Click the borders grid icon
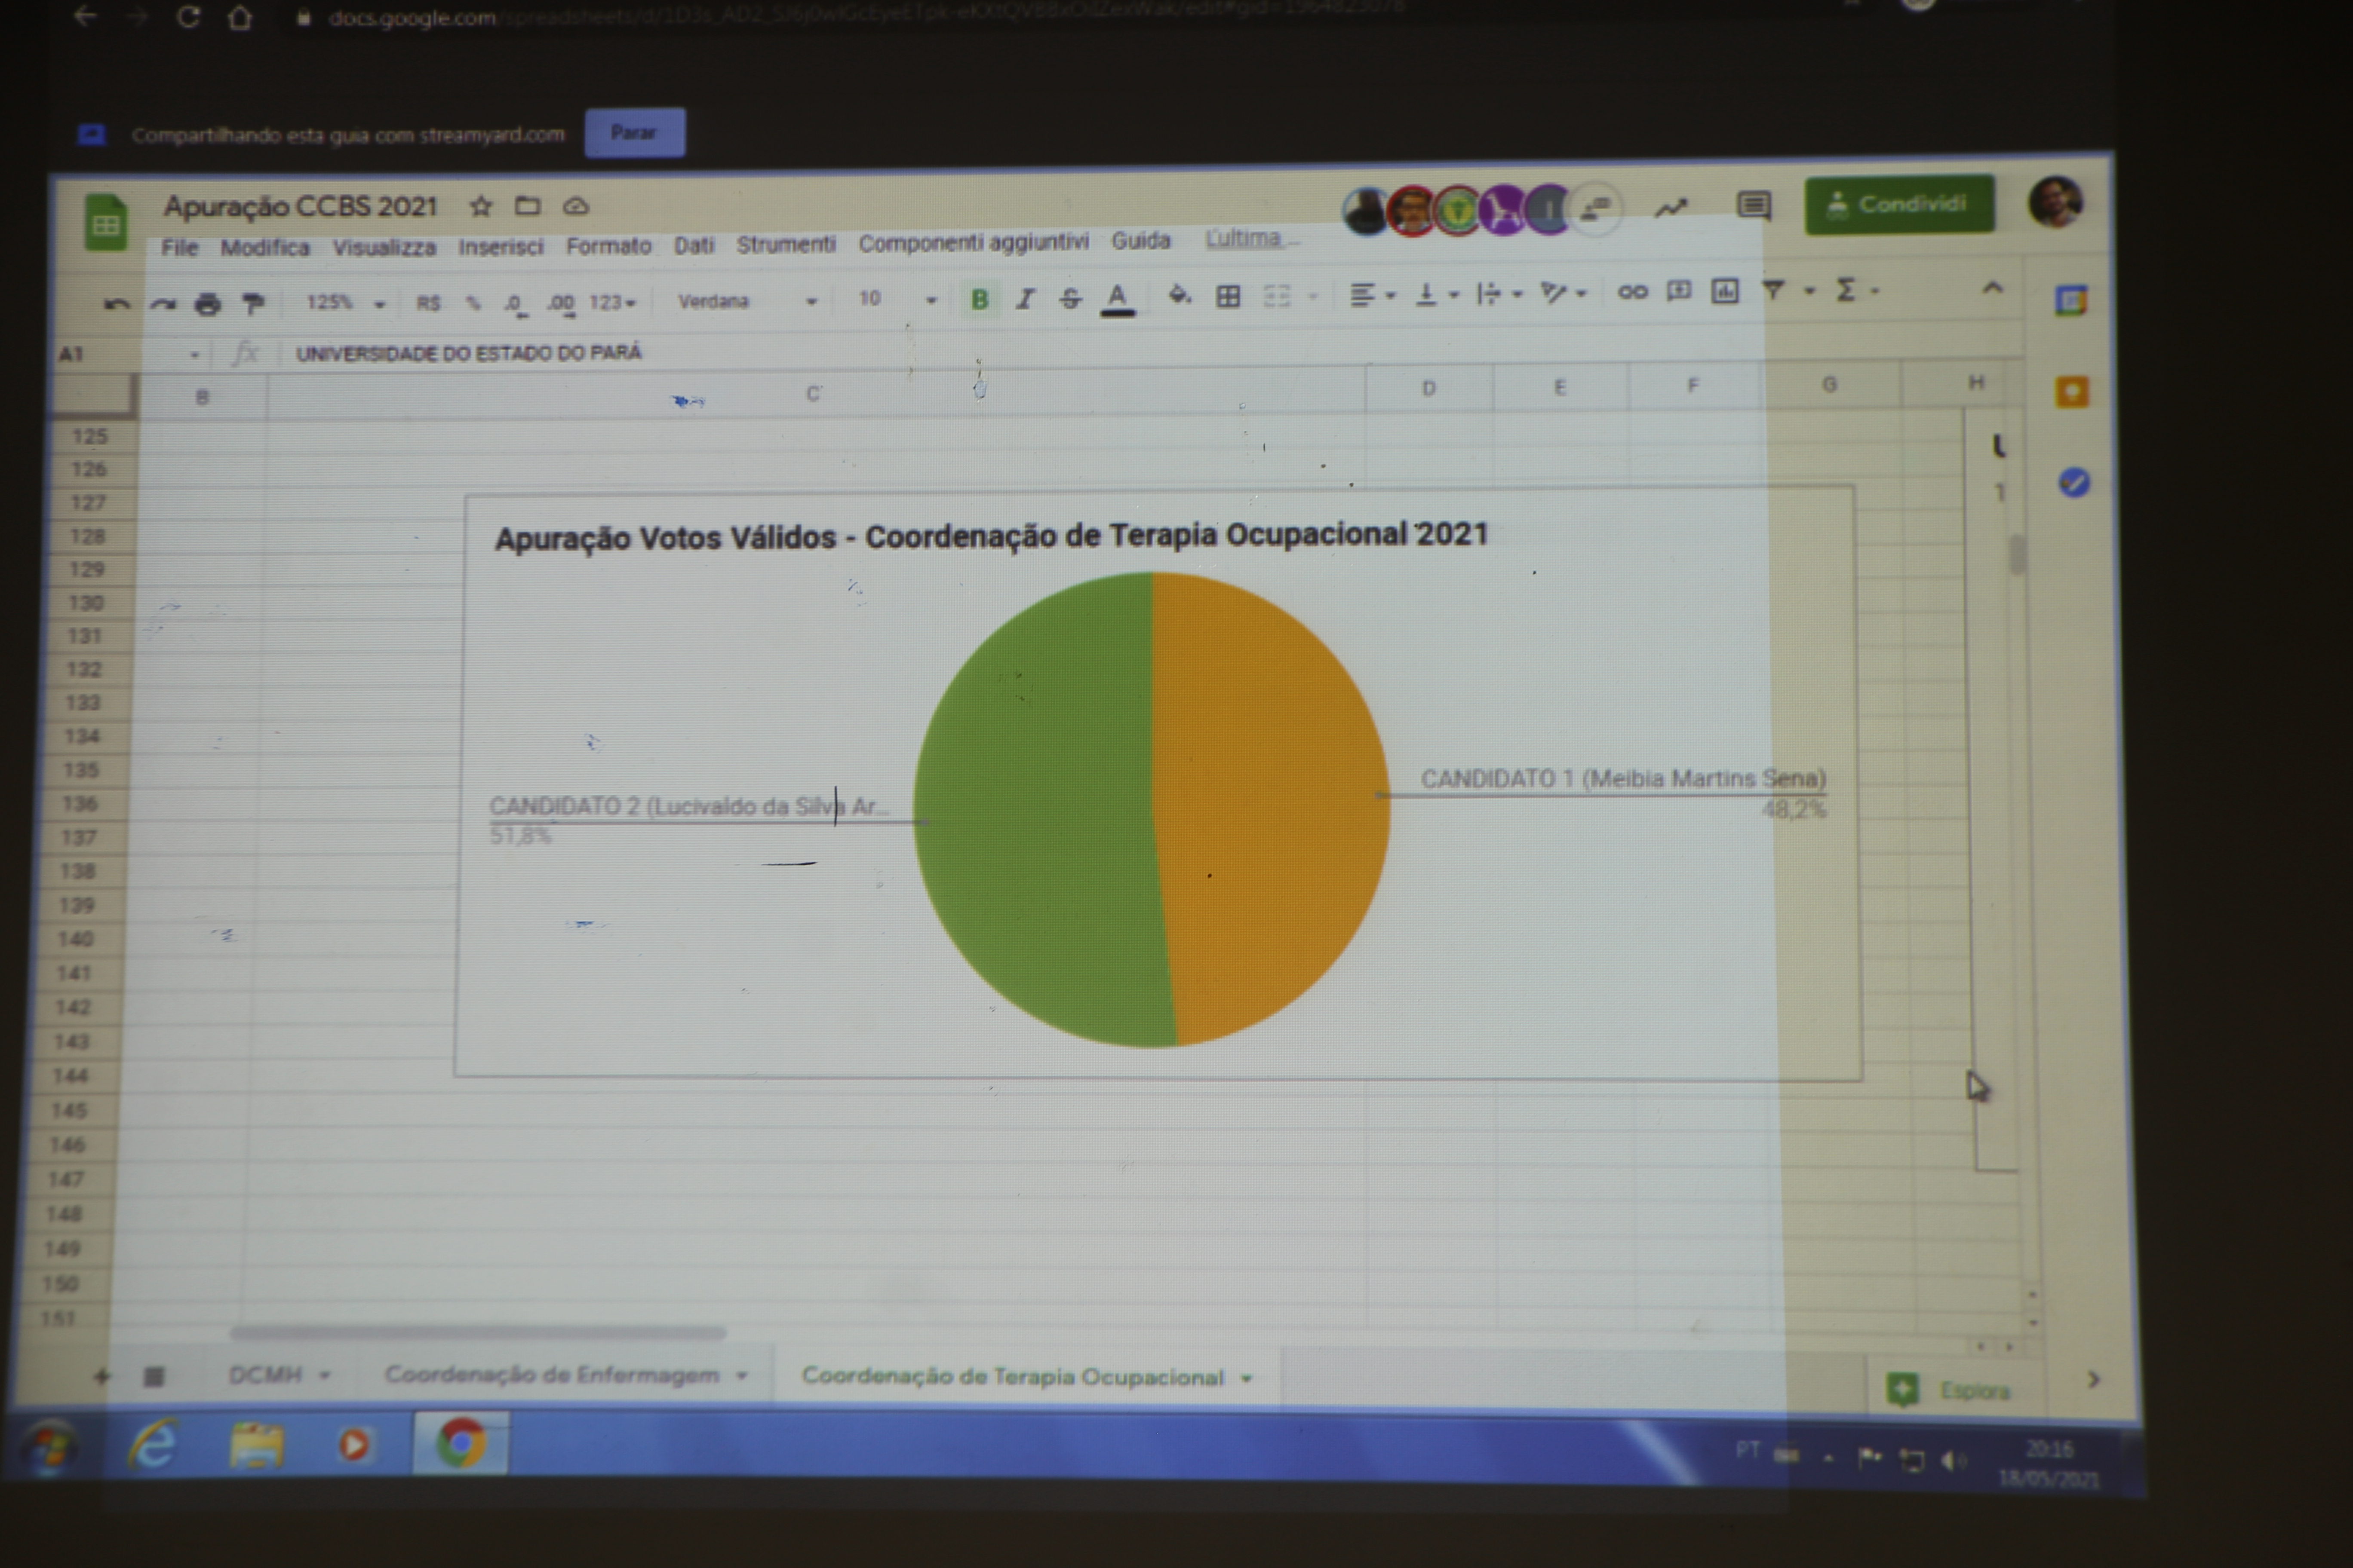This screenshot has height=1568, width=2353. (x=1228, y=296)
